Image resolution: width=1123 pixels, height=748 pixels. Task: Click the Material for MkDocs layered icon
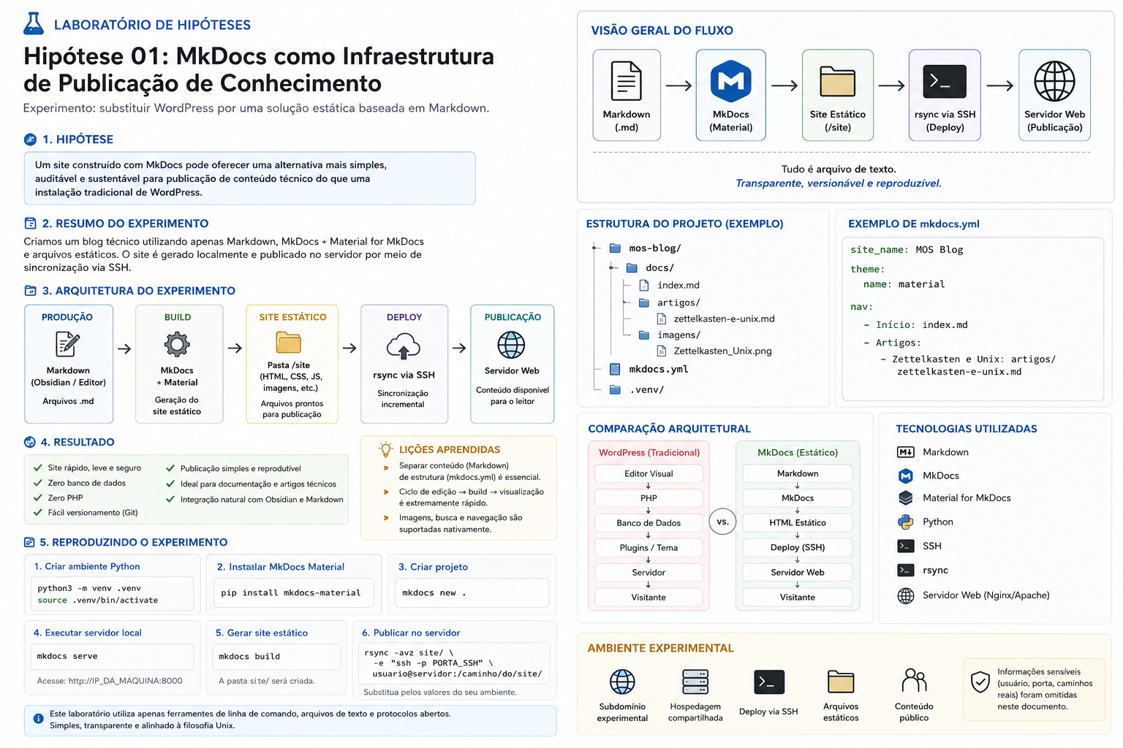coord(906,497)
